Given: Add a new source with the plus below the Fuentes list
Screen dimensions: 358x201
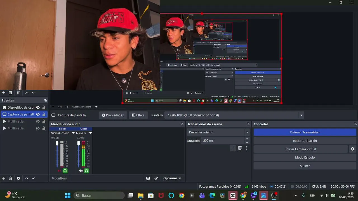Looking at the screenshot, I should 4,178.
